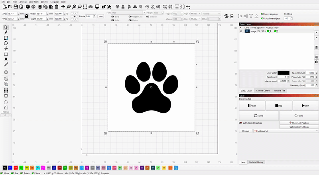Choose the Create Text tool
Image resolution: width=319 pixels, height=175 pixels.
(x=6, y=59)
